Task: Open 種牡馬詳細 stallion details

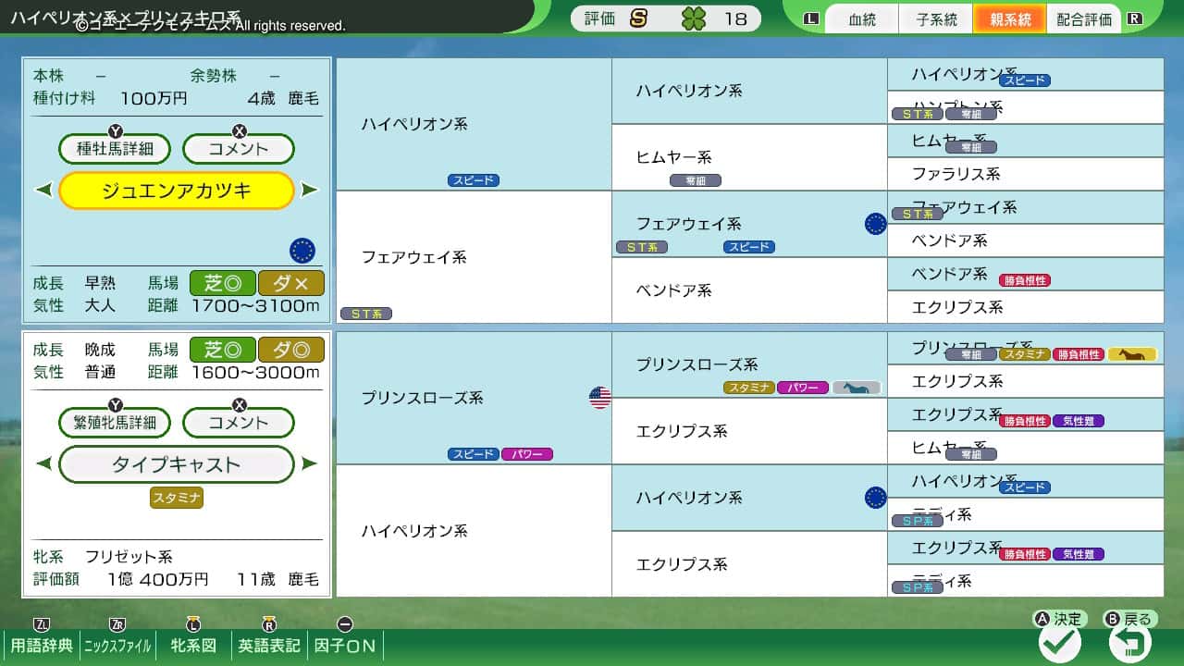Action: 115,149
